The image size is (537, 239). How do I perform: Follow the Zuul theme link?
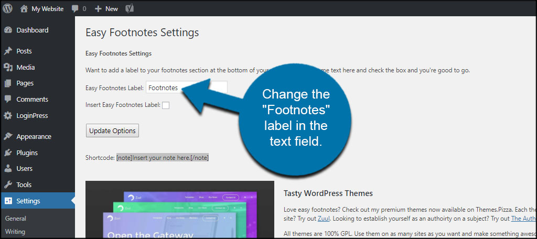click(324, 219)
